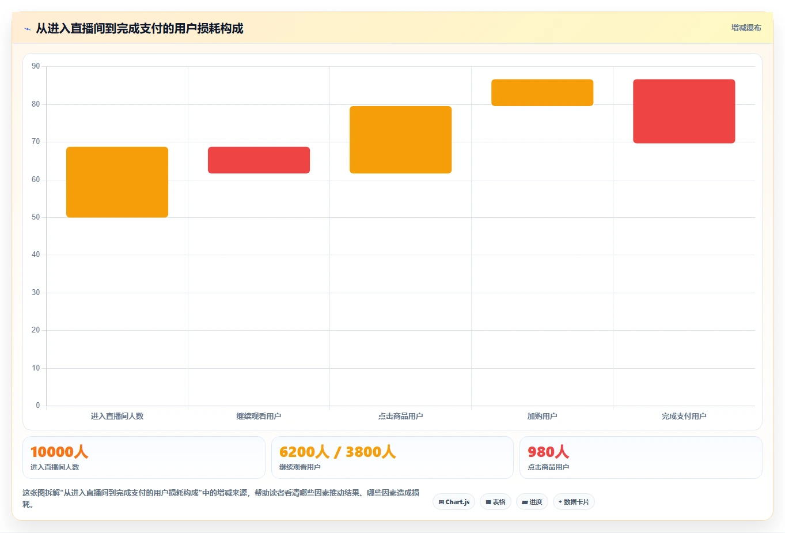Click the orange bar for 加购用户

542,93
